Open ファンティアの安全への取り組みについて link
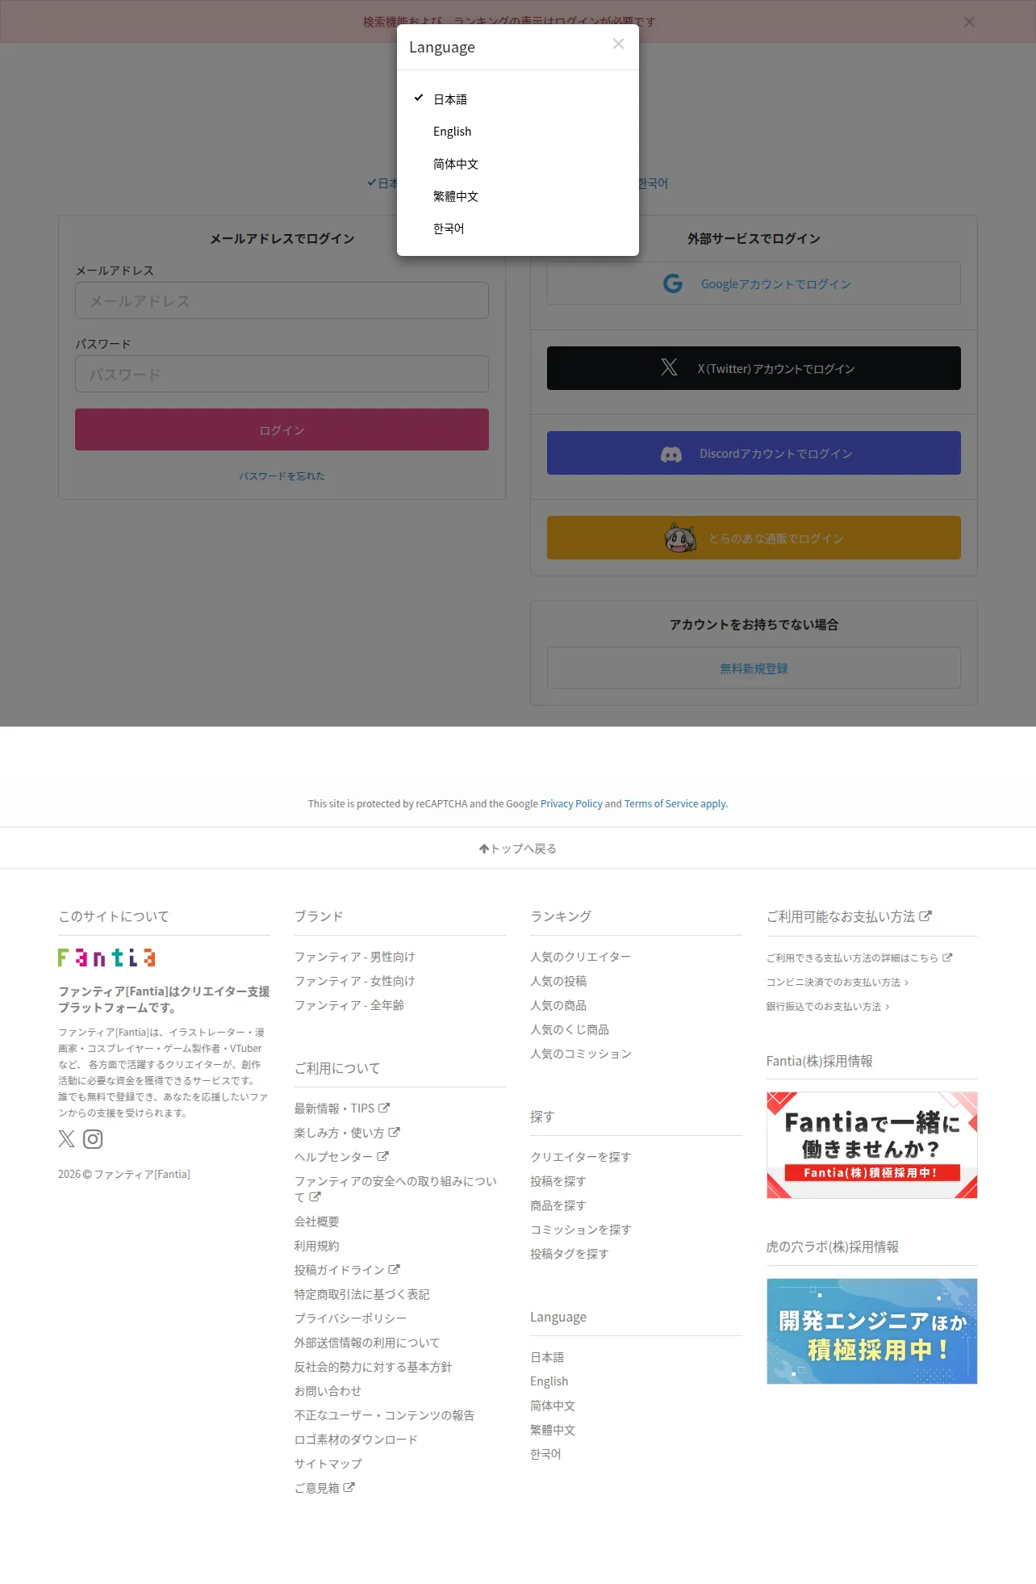This screenshot has height=1584, width=1036. click(395, 1189)
